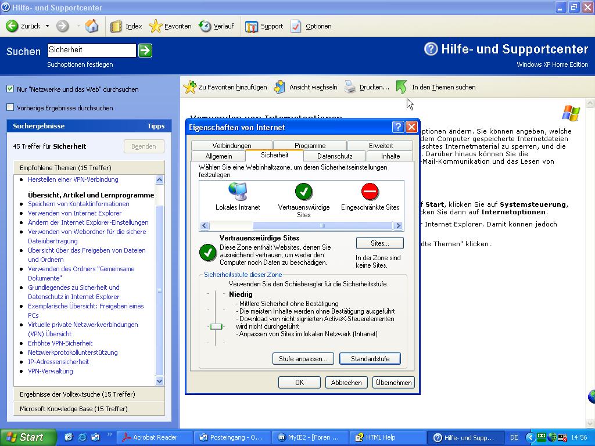Switch to the Programme tab

click(x=310, y=146)
